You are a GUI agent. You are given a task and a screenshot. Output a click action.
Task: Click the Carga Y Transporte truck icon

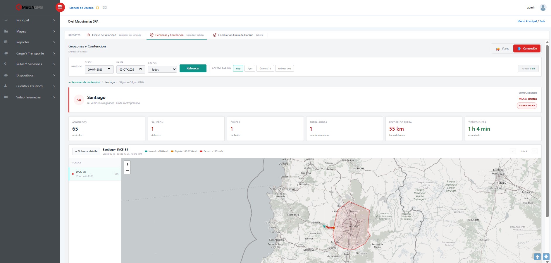(6, 53)
